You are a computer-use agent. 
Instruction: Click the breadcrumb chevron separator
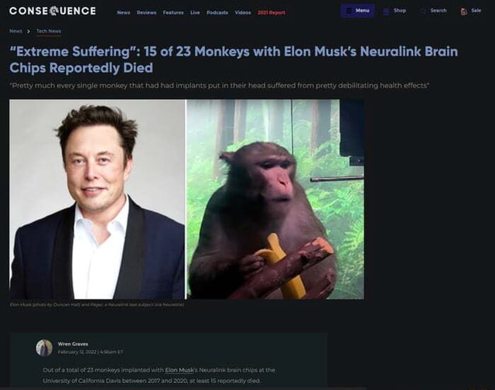(29, 31)
